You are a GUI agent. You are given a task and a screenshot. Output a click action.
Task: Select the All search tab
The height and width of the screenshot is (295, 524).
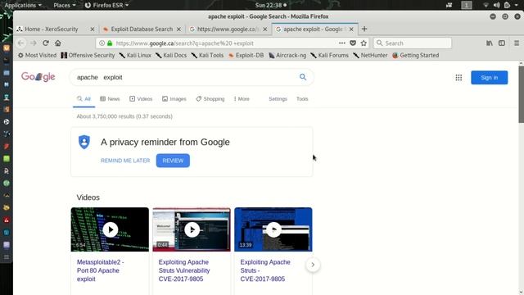(84, 98)
